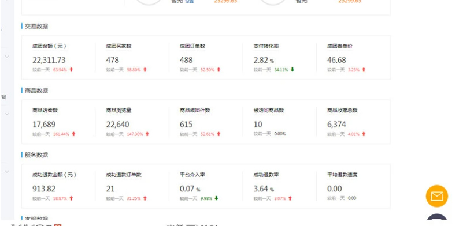The image size is (463, 226).
Task: Click the 成功退款订单数 value 21
Action: [x=110, y=189]
